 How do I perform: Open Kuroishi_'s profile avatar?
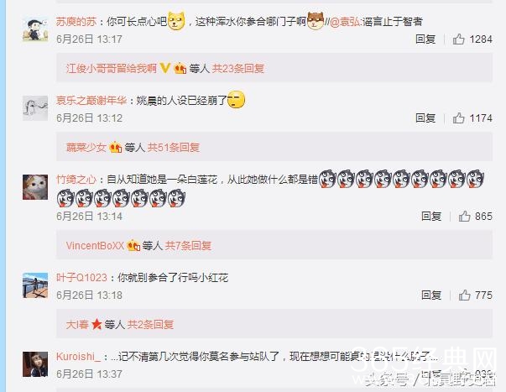[x=35, y=364]
